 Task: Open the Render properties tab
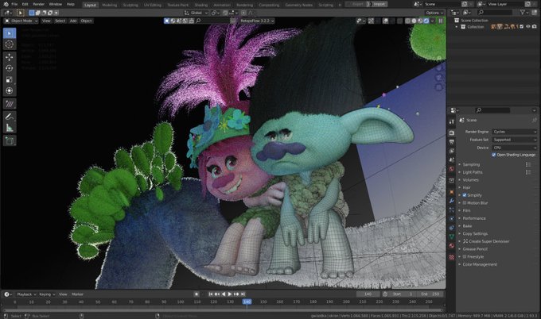tap(452, 133)
